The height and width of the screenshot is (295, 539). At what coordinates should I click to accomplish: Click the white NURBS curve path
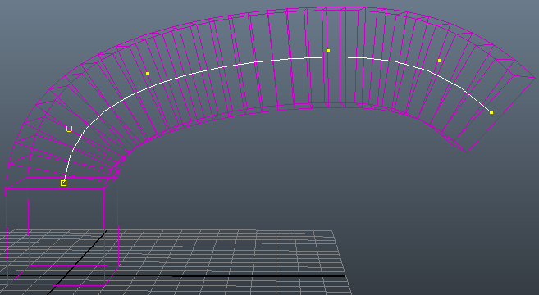[261, 61]
